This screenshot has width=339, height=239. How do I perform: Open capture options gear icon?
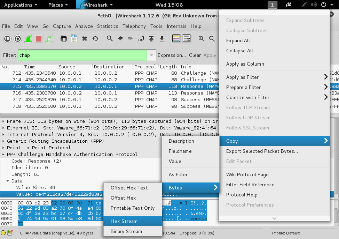18,39
